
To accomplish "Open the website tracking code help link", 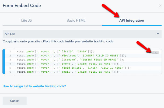I will point(34,86).
